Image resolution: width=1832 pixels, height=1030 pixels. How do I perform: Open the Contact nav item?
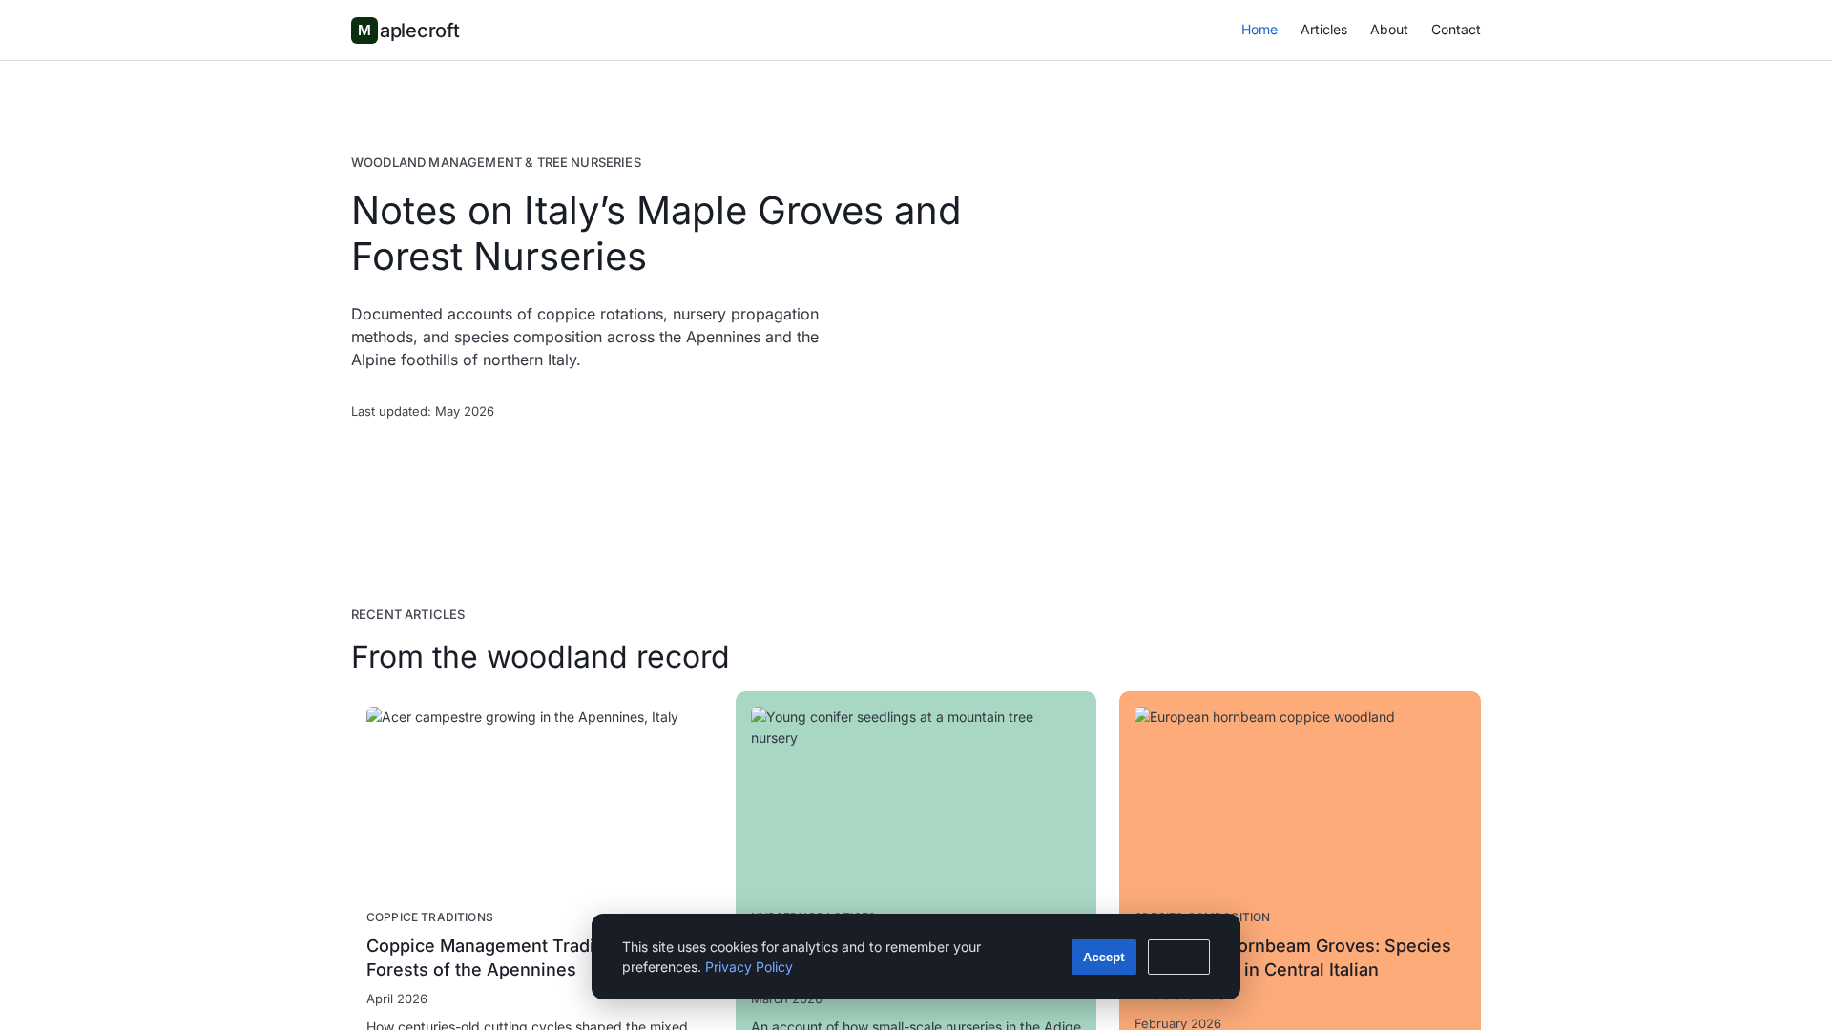tap(1456, 30)
